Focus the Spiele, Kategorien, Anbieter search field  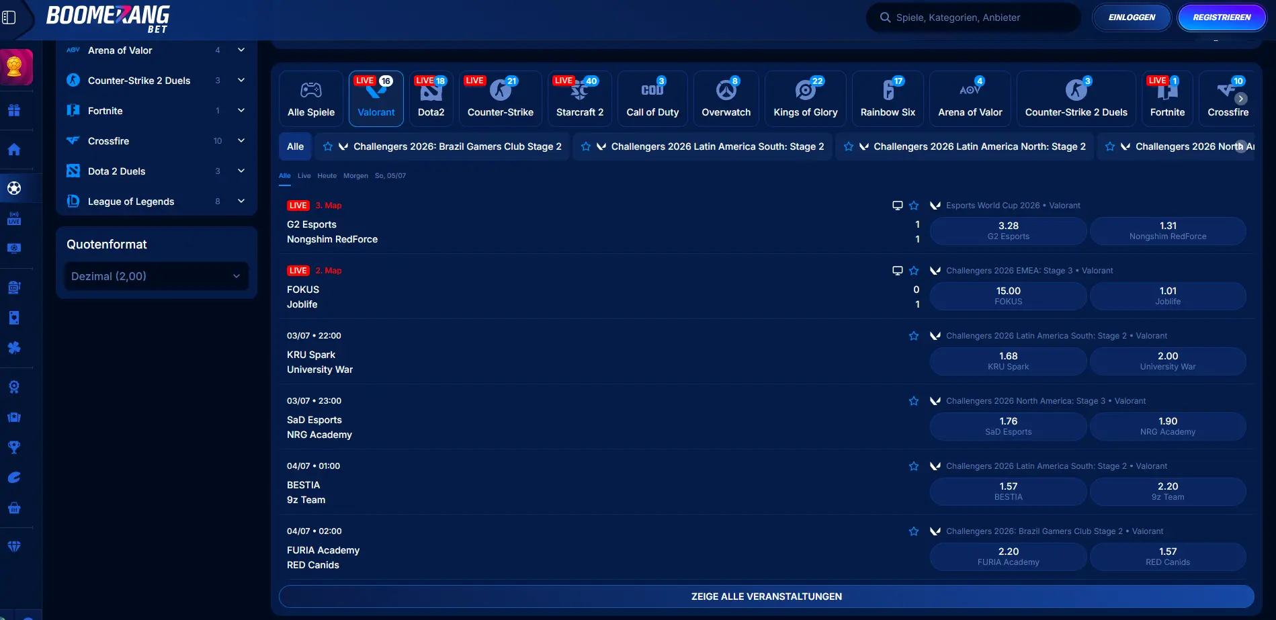click(x=974, y=17)
